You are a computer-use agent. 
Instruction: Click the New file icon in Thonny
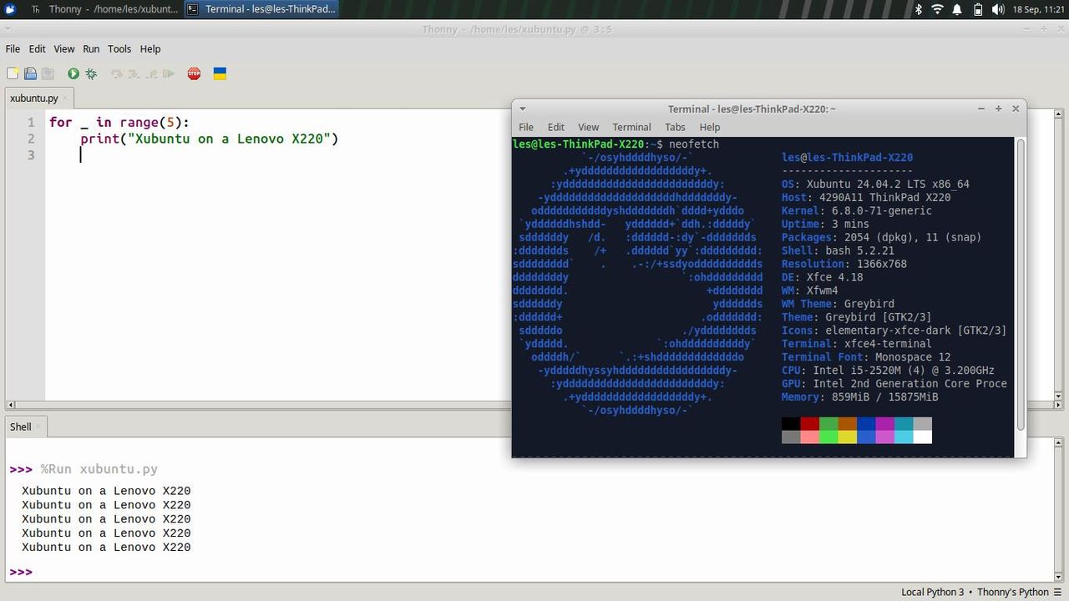[13, 73]
